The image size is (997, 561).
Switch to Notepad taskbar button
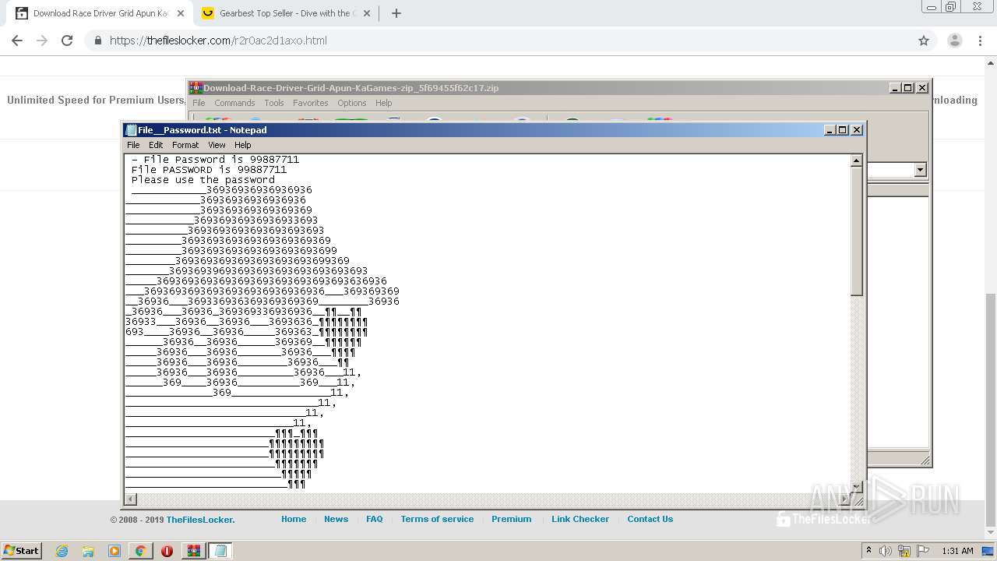[x=220, y=551]
